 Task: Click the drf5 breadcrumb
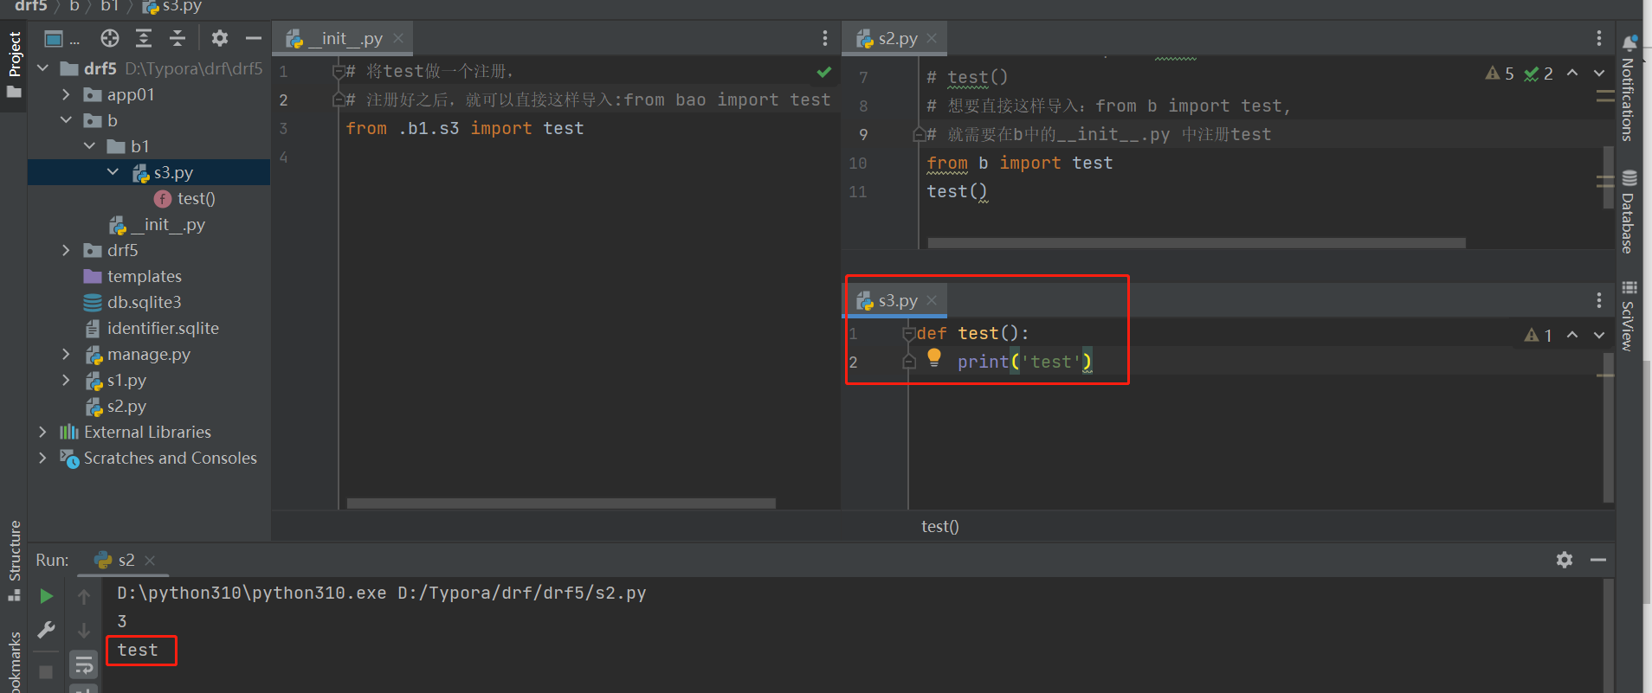click(x=31, y=6)
